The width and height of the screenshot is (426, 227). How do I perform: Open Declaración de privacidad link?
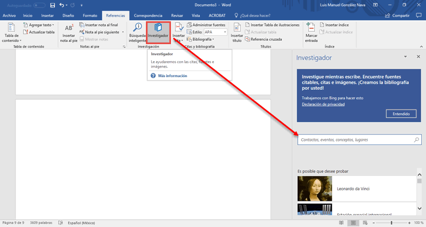click(323, 105)
